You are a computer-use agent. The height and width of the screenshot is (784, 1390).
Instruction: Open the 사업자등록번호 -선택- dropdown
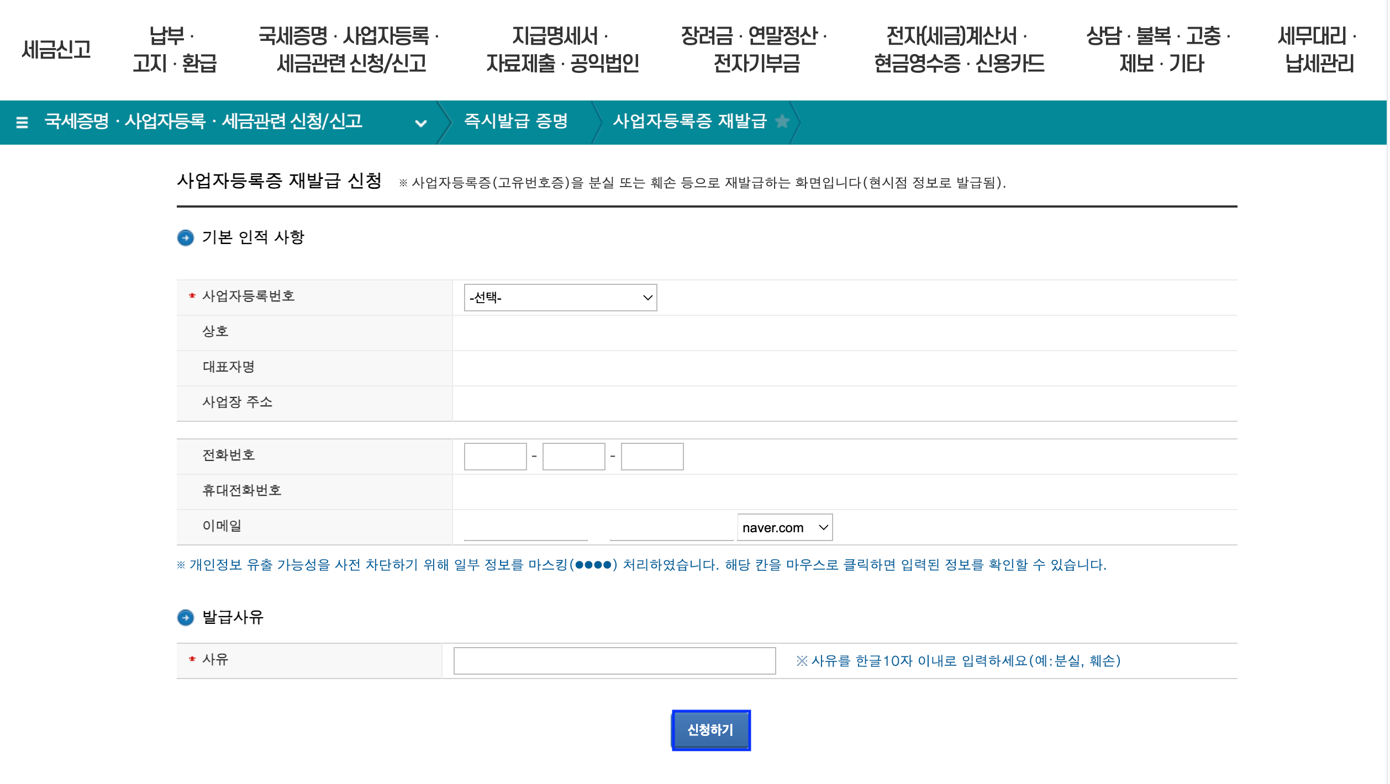click(x=560, y=298)
